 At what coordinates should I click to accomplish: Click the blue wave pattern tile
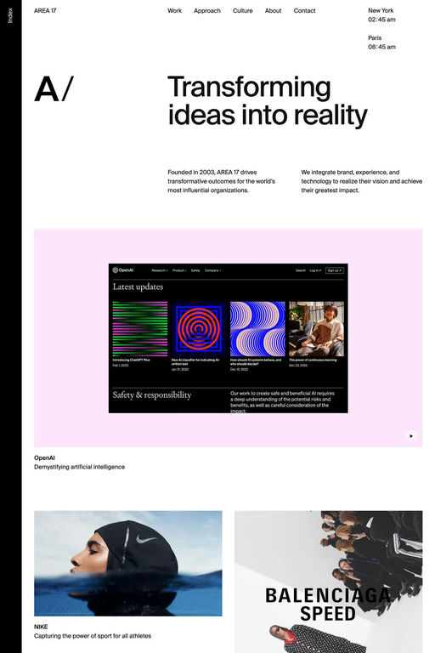point(257,328)
